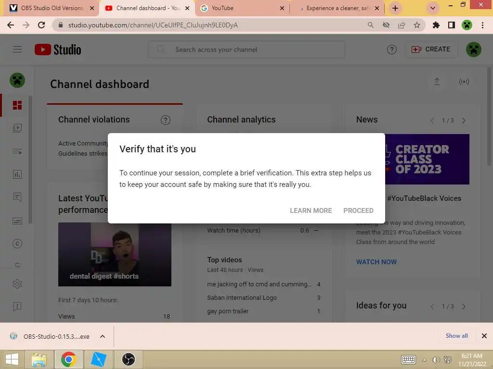The height and width of the screenshot is (369, 493).
Task: Go to the previous Ideas for you card
Action: coord(432,307)
